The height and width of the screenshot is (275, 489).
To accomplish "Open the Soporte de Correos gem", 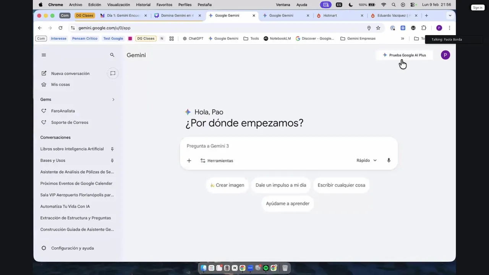I will coord(70,122).
